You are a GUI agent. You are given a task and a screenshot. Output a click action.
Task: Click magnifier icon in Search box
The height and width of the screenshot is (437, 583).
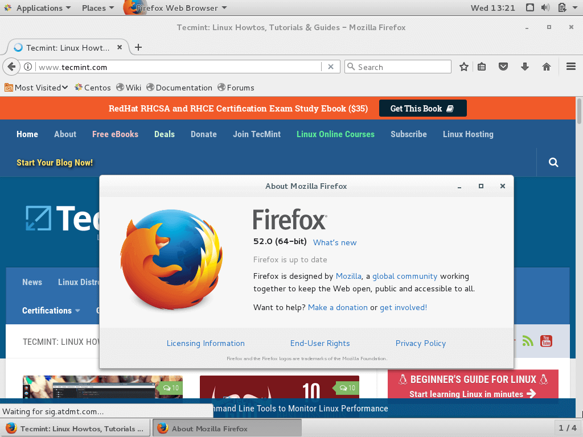351,67
